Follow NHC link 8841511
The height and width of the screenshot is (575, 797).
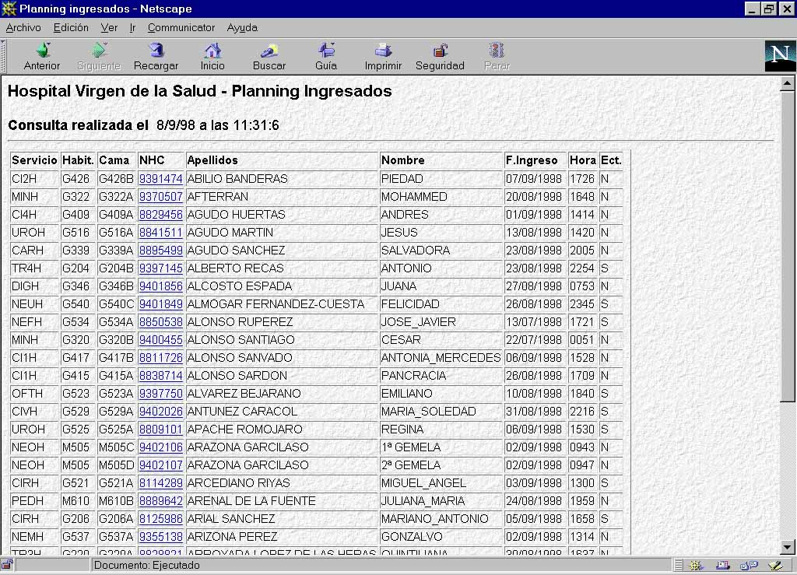click(160, 233)
